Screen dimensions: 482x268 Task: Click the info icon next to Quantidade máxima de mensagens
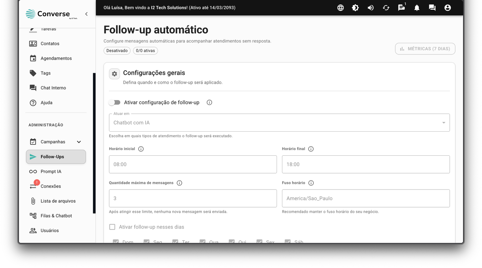(x=180, y=183)
